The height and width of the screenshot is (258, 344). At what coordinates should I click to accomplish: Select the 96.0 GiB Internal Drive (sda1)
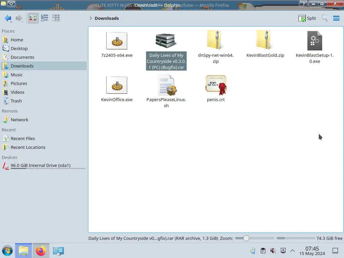coord(44,166)
